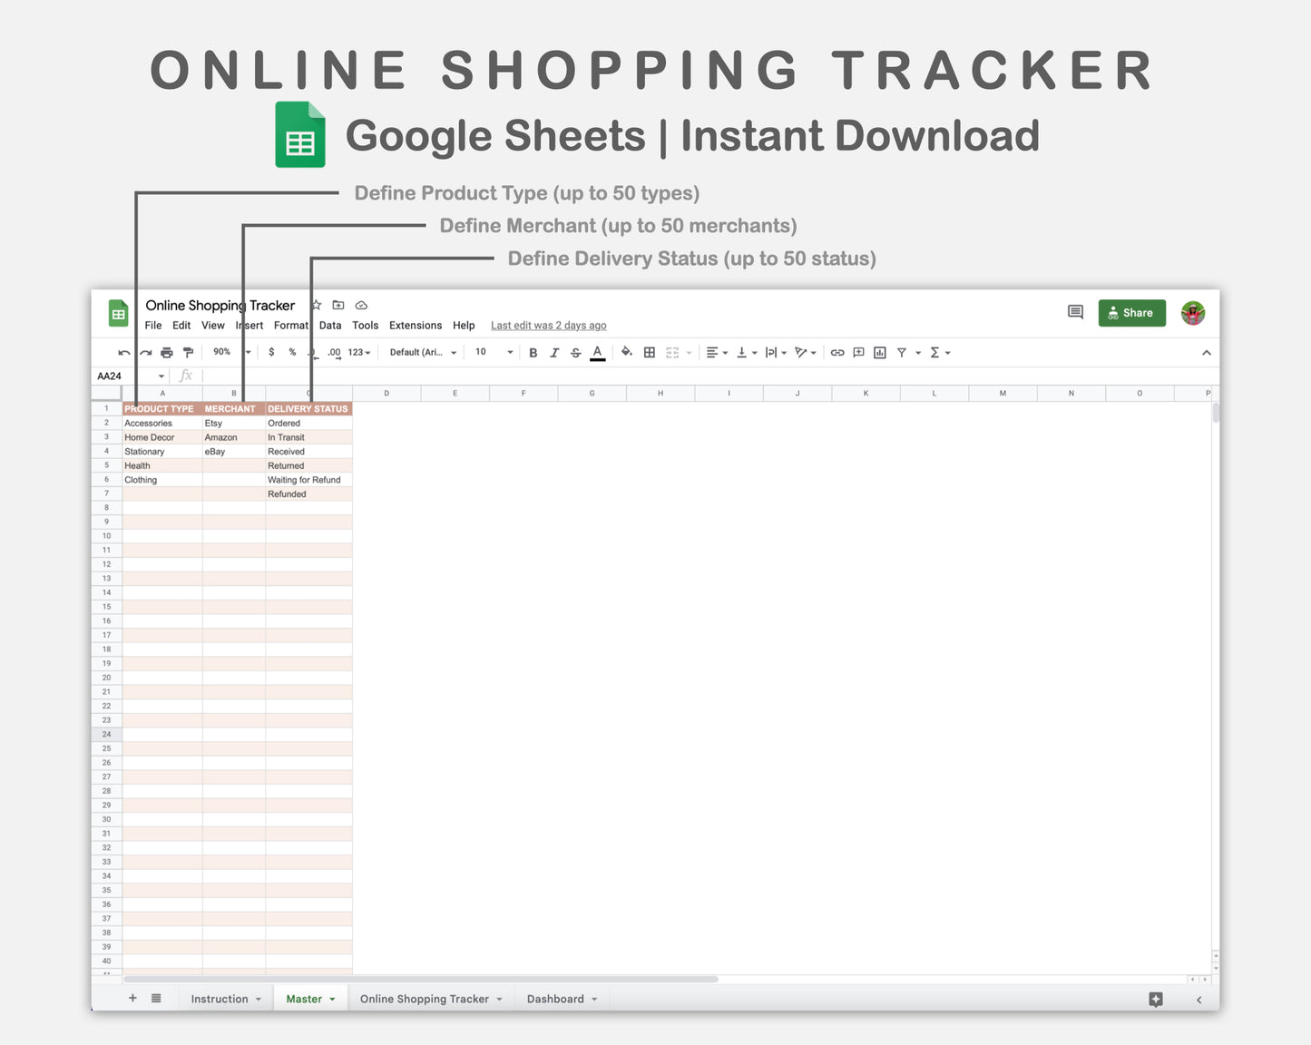
Task: Select the Print icon
Action: point(167,352)
